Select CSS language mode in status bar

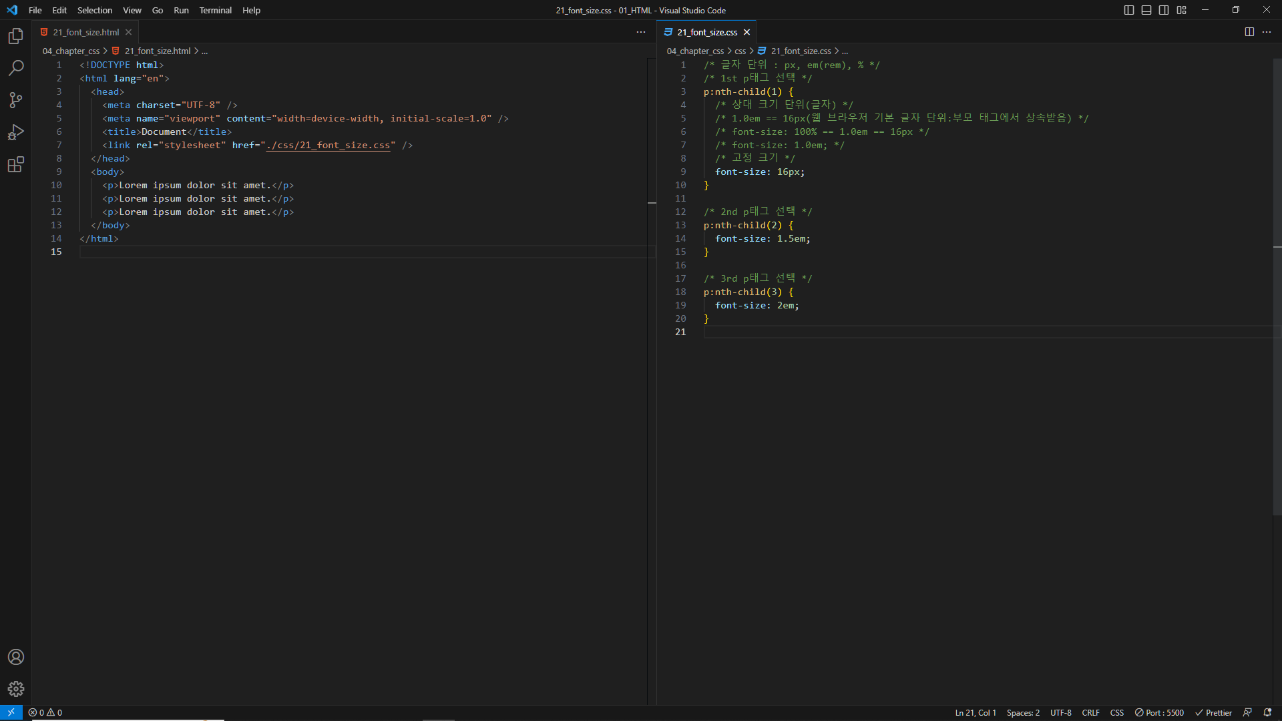(1116, 712)
